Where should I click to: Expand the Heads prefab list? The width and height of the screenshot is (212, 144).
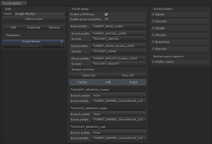(x=180, y=28)
